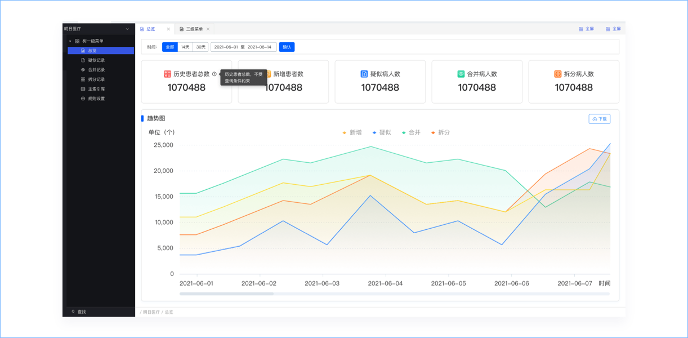Collapse the 树一级菜单 tree arrow

(70, 41)
